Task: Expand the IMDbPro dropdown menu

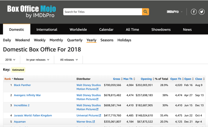Action: 174,12
